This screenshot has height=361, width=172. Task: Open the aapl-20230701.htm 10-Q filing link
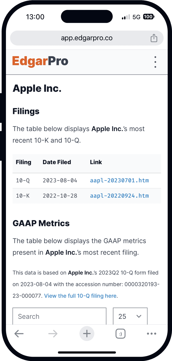pos(119,180)
